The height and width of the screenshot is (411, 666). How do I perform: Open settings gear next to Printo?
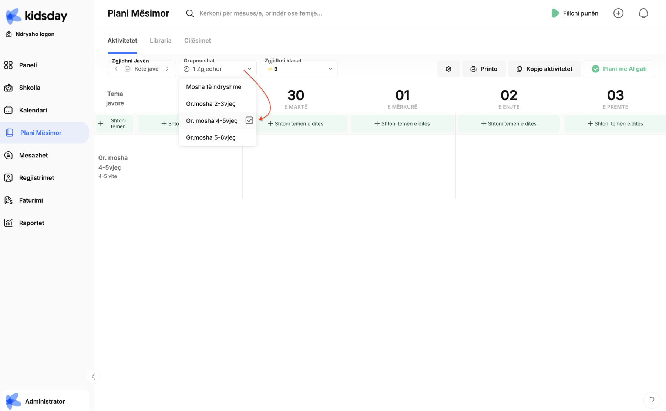(448, 69)
